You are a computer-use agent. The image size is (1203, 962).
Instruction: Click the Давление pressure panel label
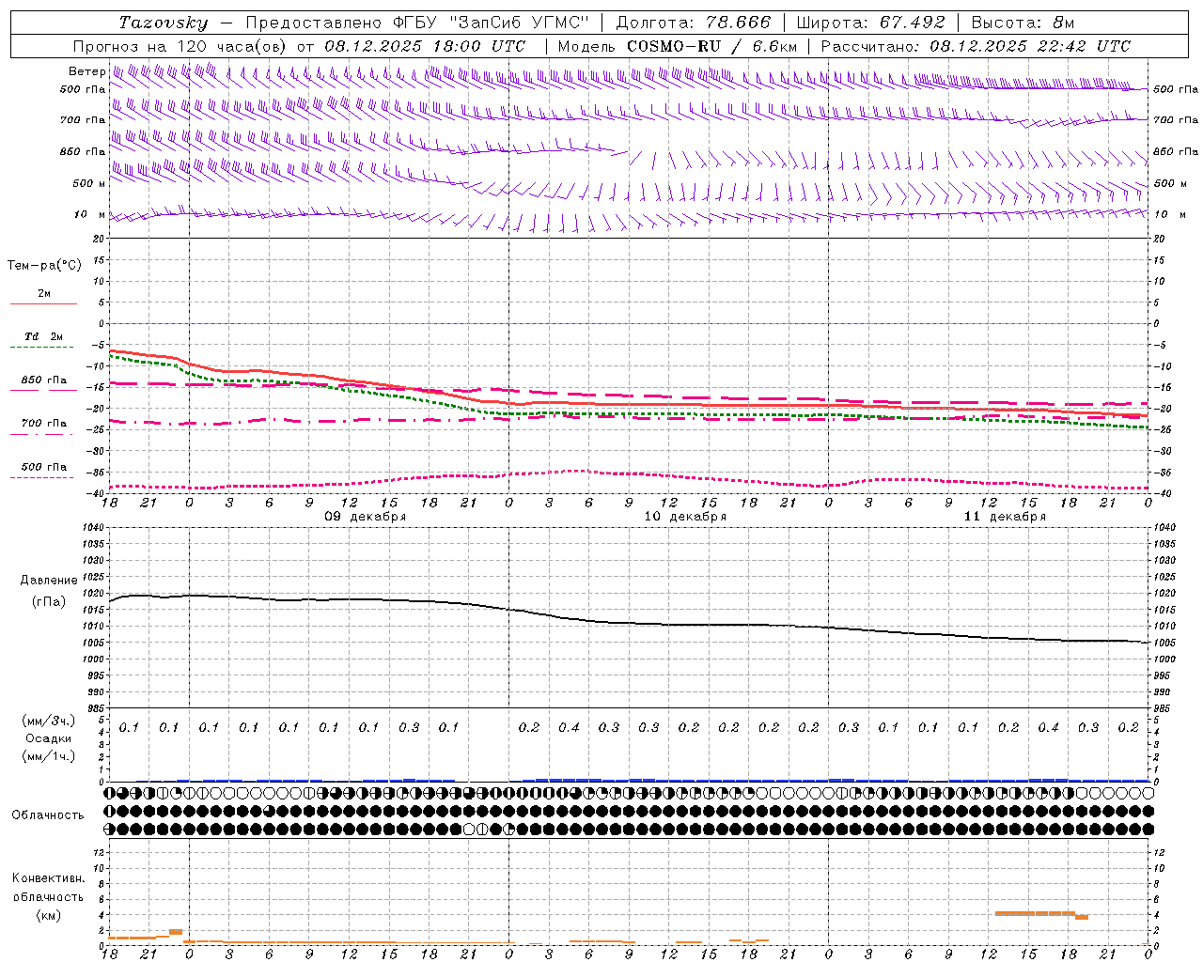point(49,581)
